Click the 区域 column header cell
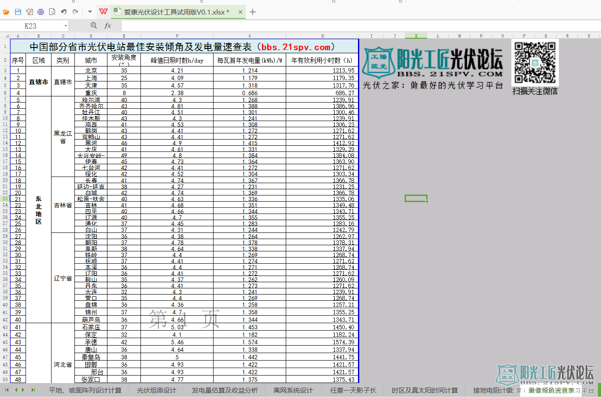The width and height of the screenshot is (601, 398). [x=39, y=60]
